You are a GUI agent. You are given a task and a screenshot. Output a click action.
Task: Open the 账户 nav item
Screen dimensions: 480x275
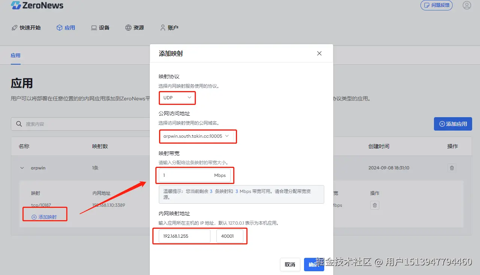[x=169, y=28]
